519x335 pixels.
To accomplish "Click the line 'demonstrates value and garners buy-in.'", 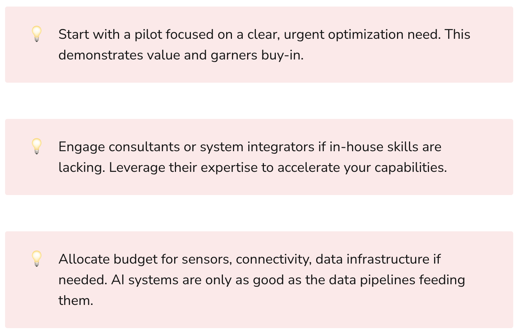I will click(181, 55).
